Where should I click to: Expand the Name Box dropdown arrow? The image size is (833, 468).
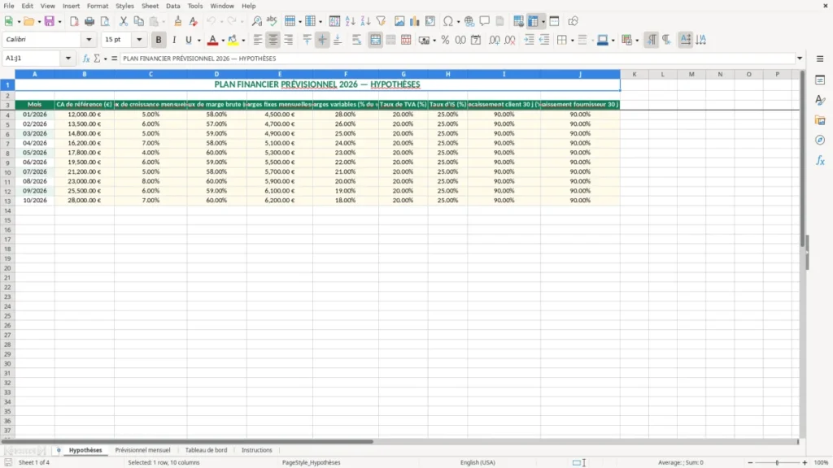[68, 58]
